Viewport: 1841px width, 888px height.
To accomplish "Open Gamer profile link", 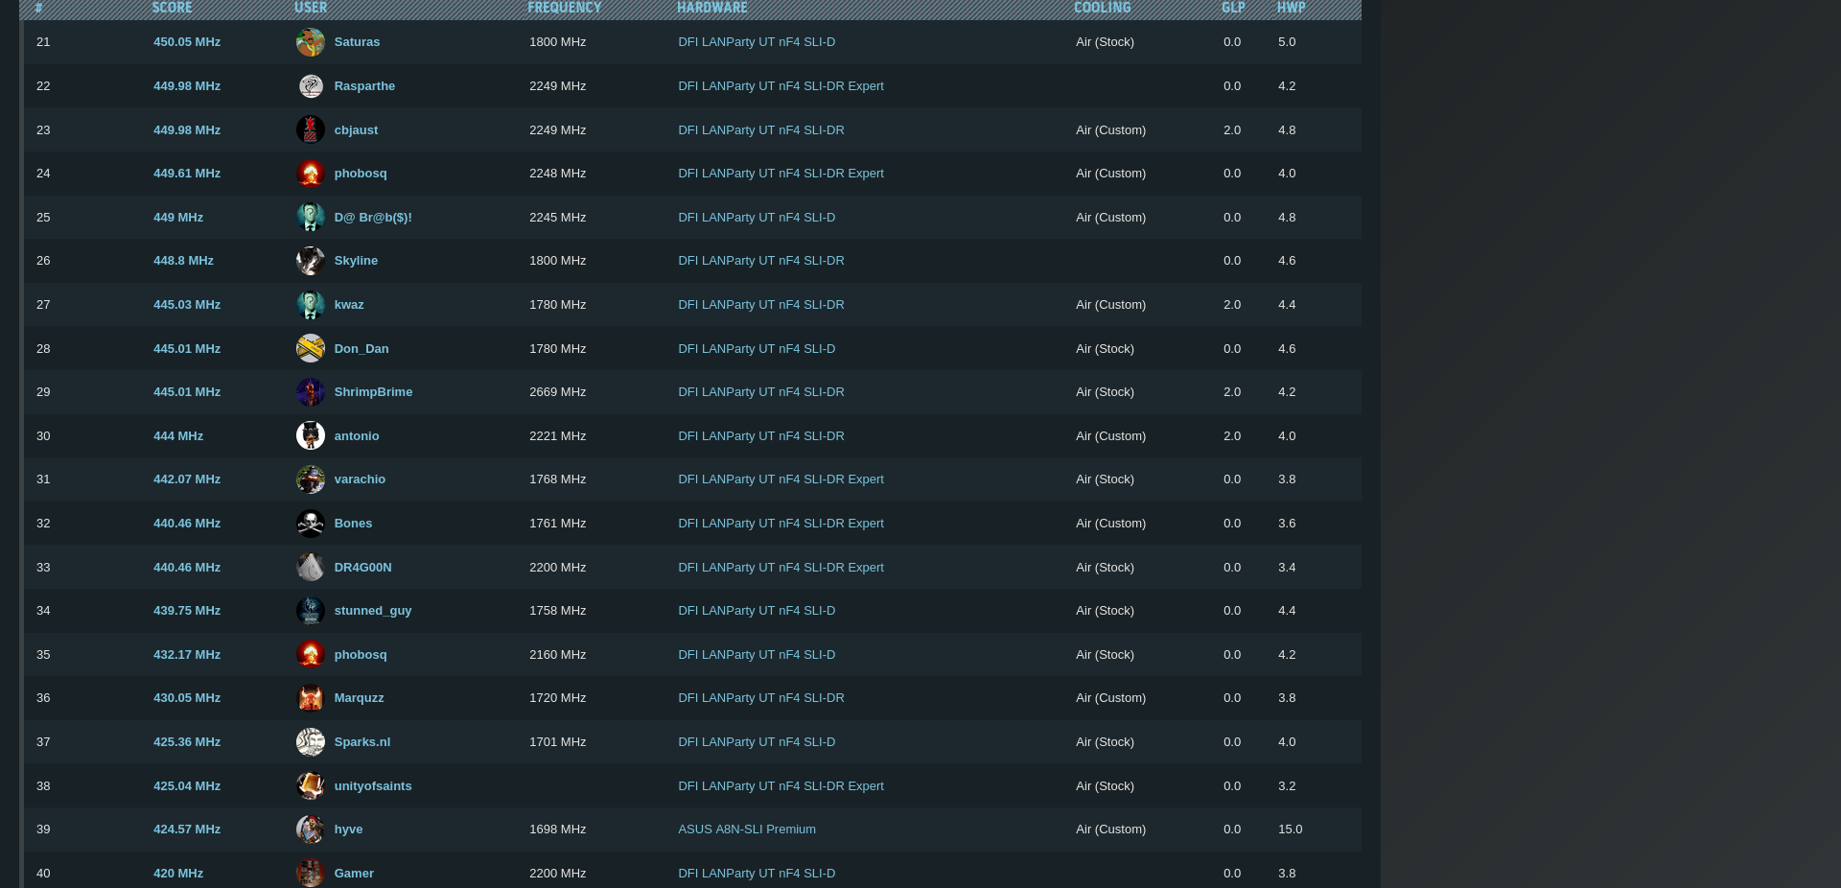I will tap(354, 874).
